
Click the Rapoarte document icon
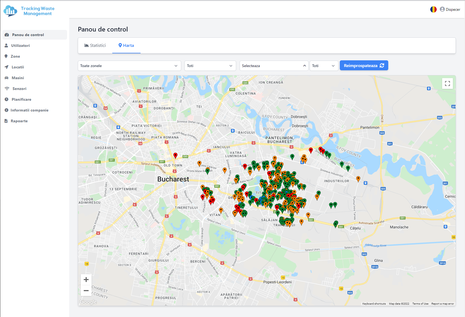tap(6, 121)
